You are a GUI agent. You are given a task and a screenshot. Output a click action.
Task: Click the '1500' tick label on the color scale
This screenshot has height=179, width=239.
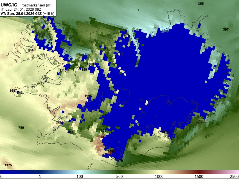pos(199,176)
